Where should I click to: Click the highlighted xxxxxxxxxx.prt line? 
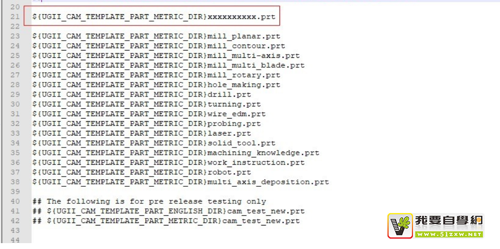click(x=154, y=17)
